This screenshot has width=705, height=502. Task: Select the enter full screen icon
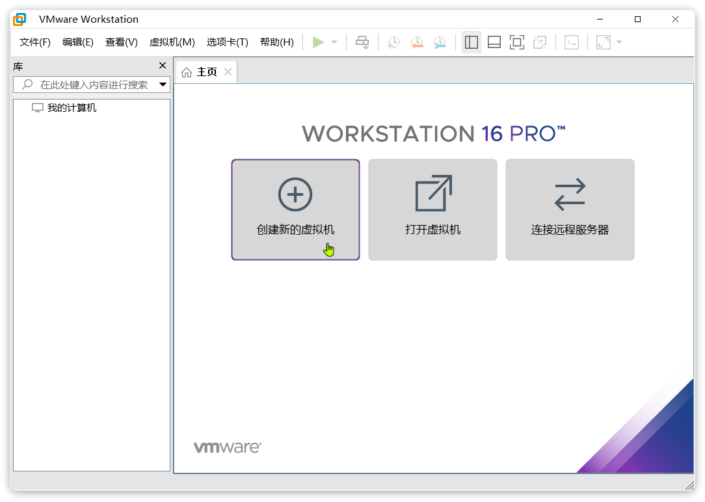pos(517,42)
